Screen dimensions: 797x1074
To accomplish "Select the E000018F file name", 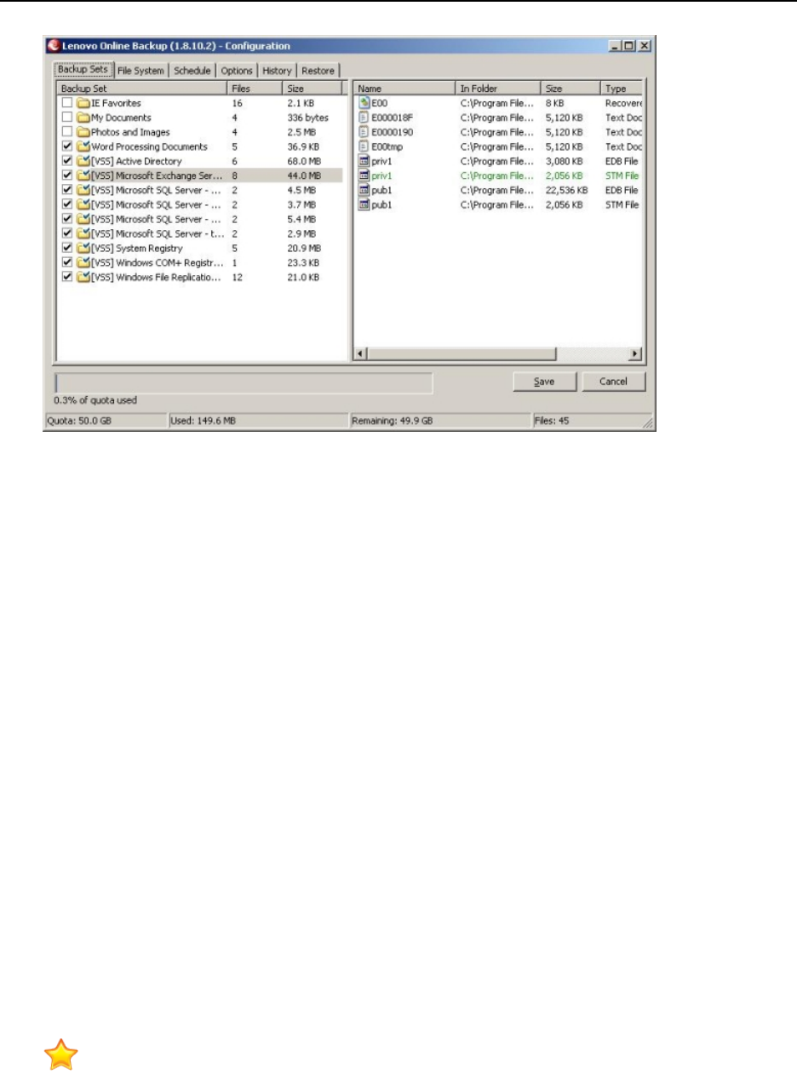I will click(x=393, y=118).
